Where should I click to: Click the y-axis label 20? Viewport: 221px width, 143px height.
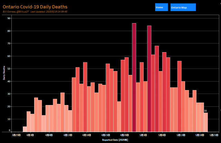9,106
